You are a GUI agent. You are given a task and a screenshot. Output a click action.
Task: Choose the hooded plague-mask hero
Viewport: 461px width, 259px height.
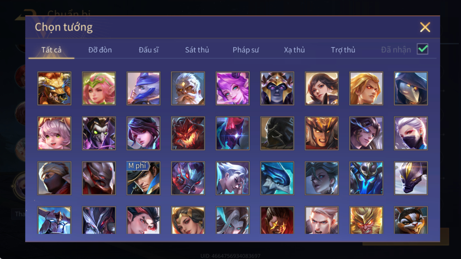411,88
